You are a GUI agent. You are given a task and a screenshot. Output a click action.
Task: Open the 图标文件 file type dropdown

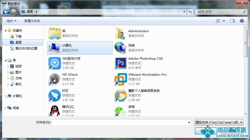click(x=219, y=122)
